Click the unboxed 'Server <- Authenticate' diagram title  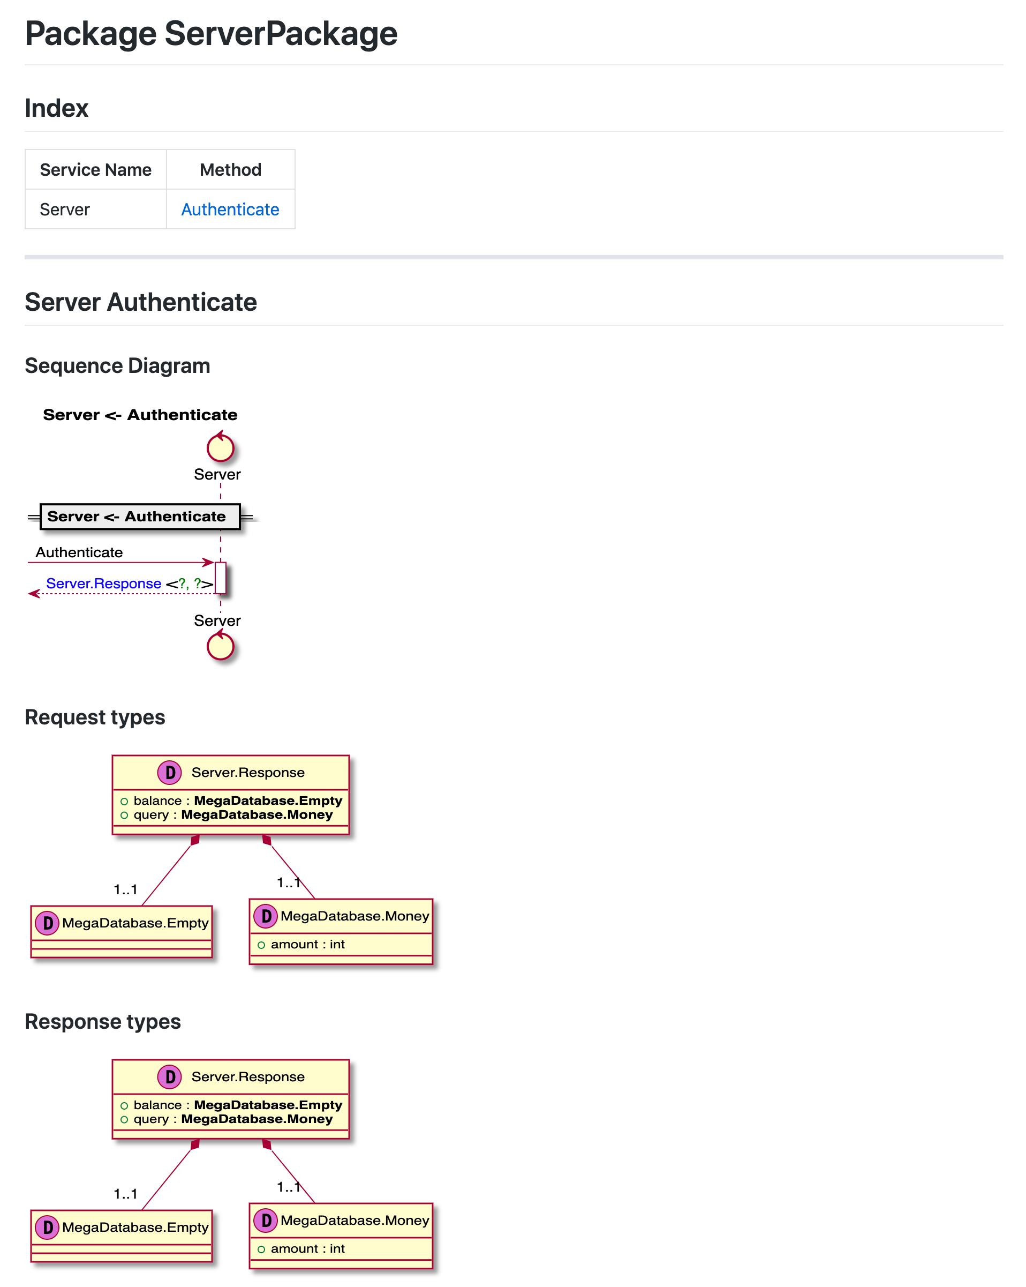(x=140, y=415)
